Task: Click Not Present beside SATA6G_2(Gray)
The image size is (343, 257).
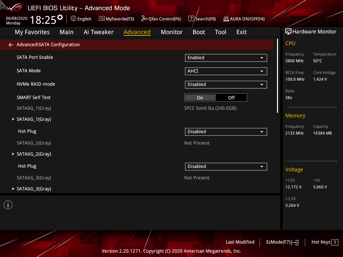Action: click(197, 143)
